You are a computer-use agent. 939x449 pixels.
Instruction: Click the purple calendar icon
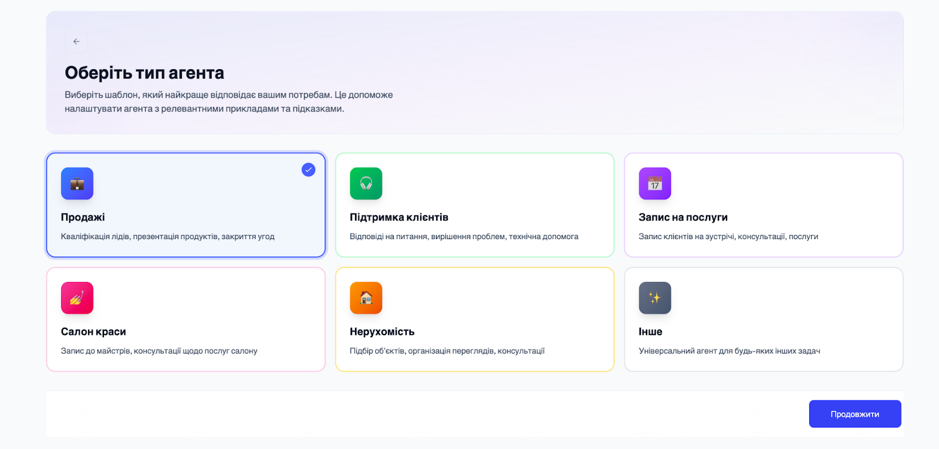tap(654, 183)
